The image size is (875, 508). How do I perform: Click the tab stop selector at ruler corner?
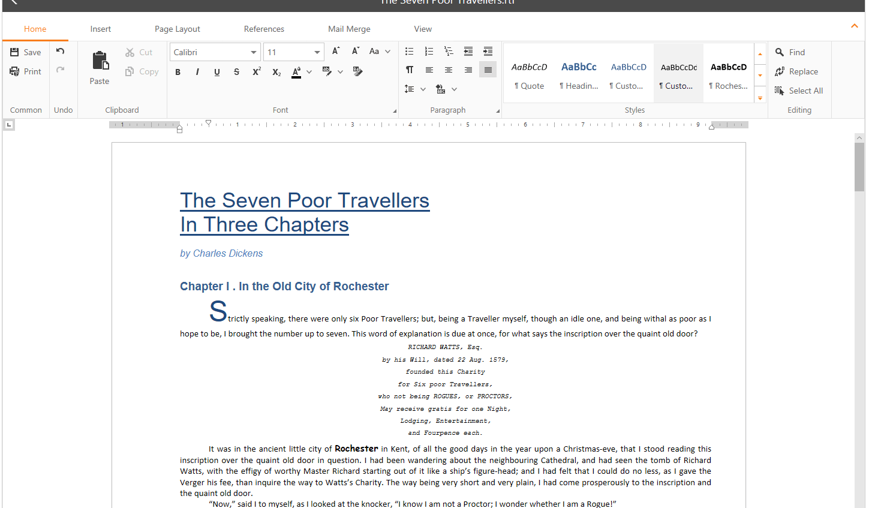(x=9, y=125)
